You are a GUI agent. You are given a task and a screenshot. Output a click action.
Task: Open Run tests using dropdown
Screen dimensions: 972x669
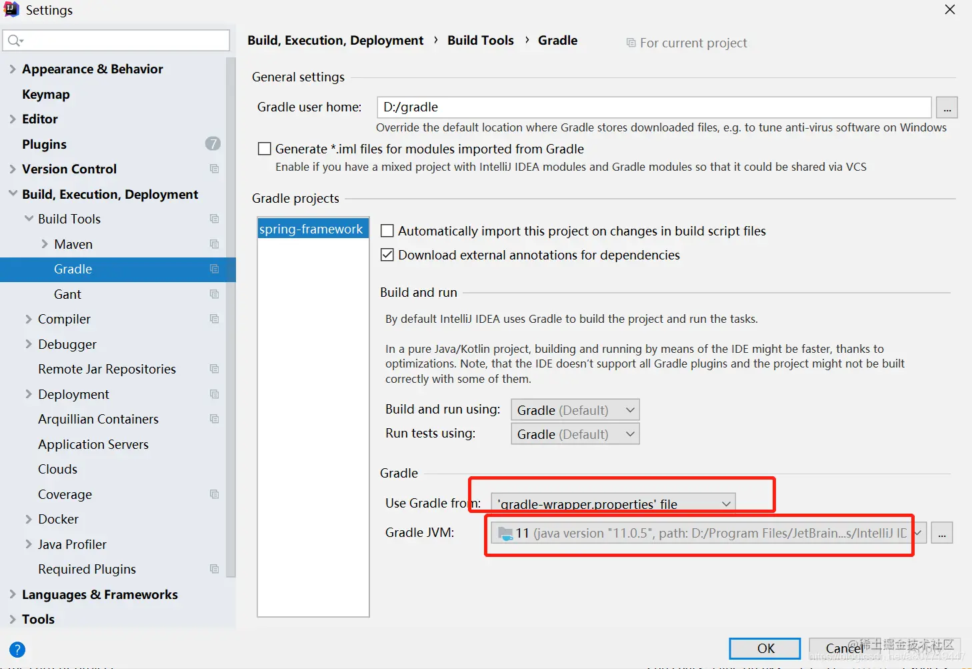click(x=575, y=434)
